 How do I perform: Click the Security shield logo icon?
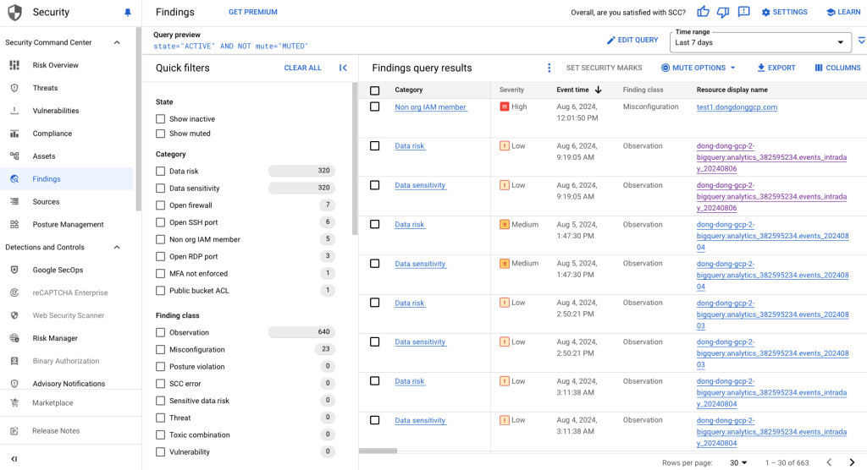click(15, 12)
